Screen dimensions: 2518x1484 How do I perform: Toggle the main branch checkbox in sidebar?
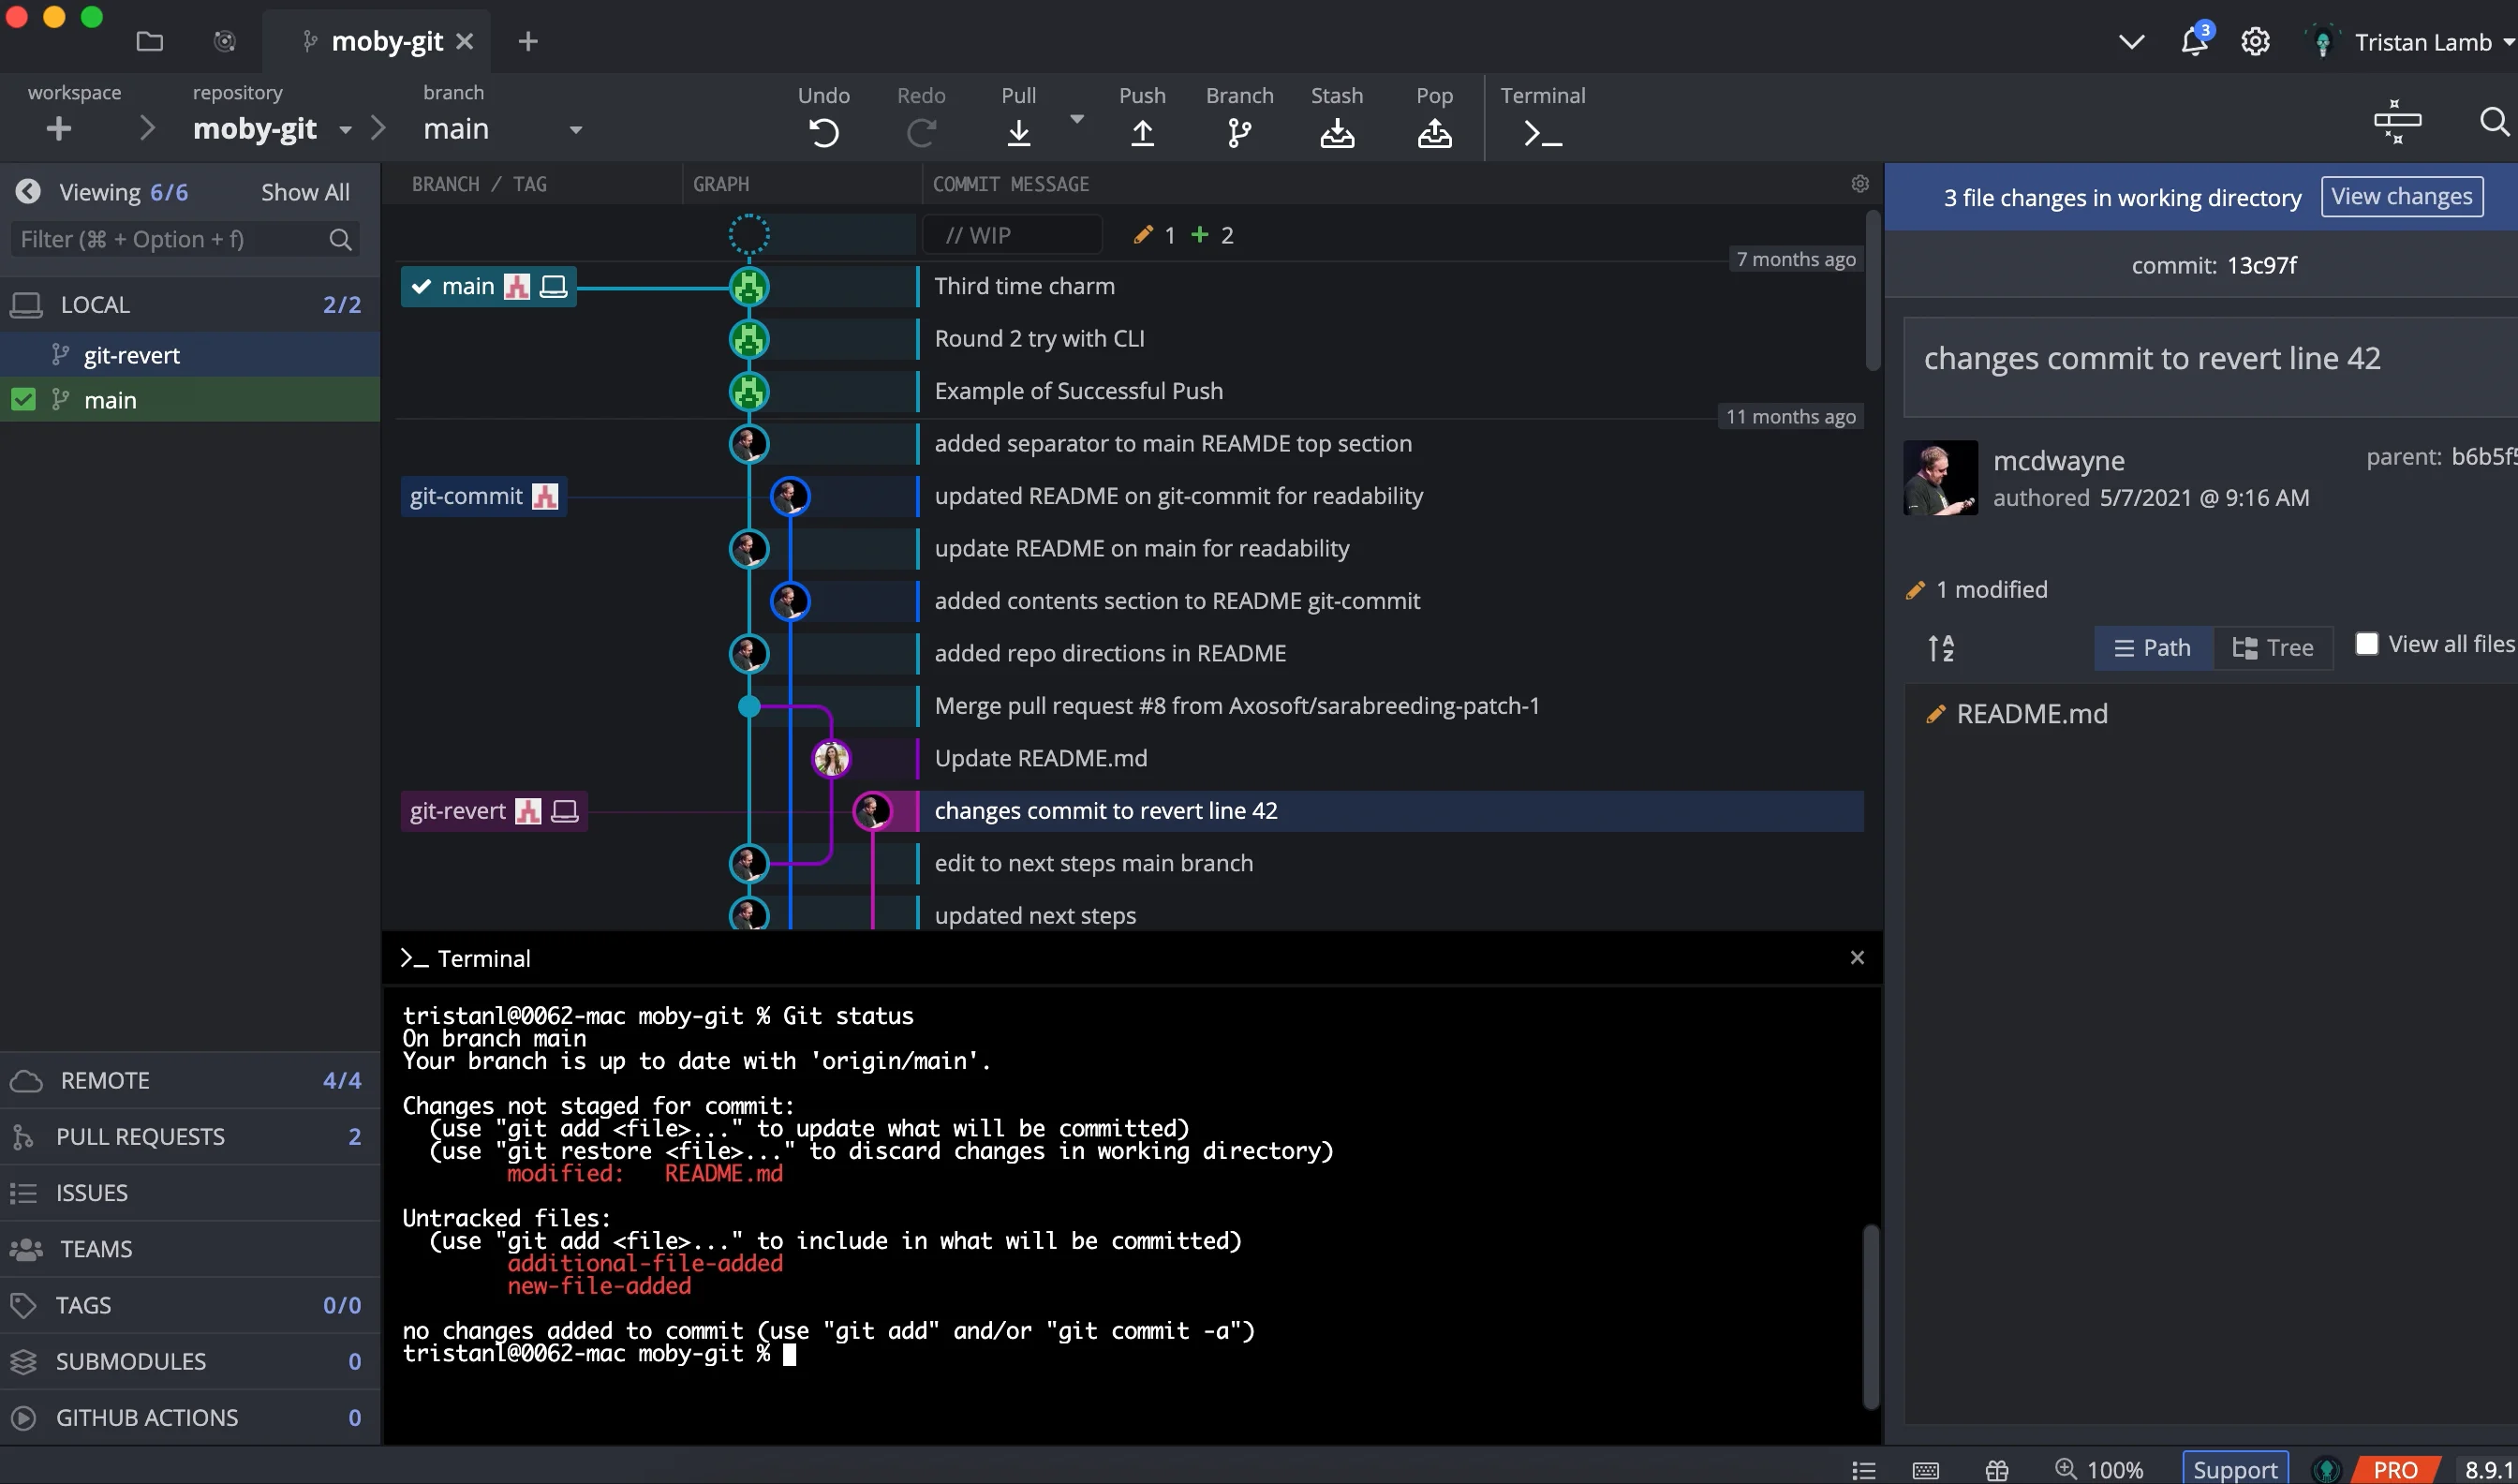tap(23, 400)
